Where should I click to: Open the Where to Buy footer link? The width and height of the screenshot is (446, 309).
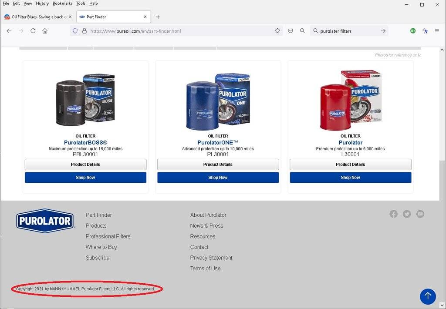pyautogui.click(x=101, y=247)
